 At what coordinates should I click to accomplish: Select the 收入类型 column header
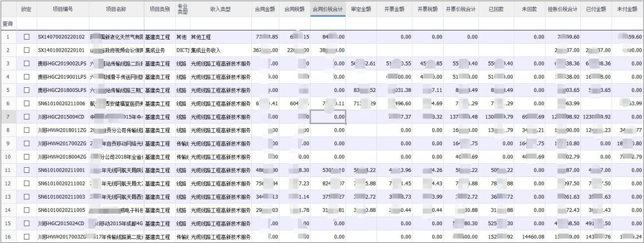coord(220,9)
